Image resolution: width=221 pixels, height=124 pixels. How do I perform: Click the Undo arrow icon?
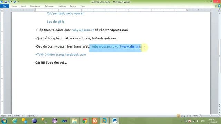(9, 2)
